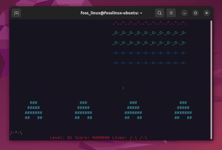Click the window title foss_linux@fosslinux-ubuntu
Screen dimensions: 222x150
click(x=111, y=13)
